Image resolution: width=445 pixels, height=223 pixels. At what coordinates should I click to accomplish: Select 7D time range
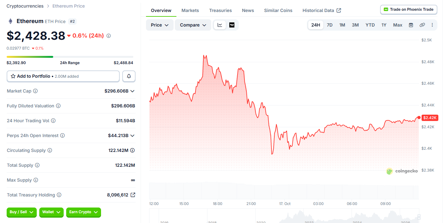tap(330, 25)
